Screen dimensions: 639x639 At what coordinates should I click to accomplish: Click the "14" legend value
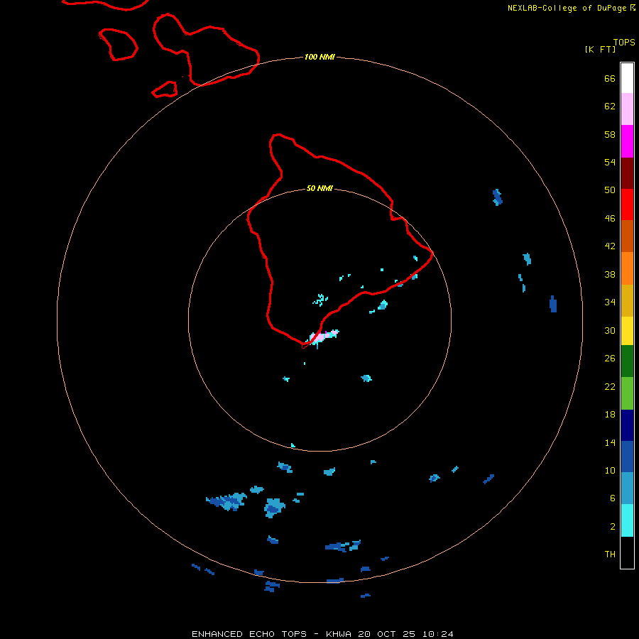click(x=610, y=442)
